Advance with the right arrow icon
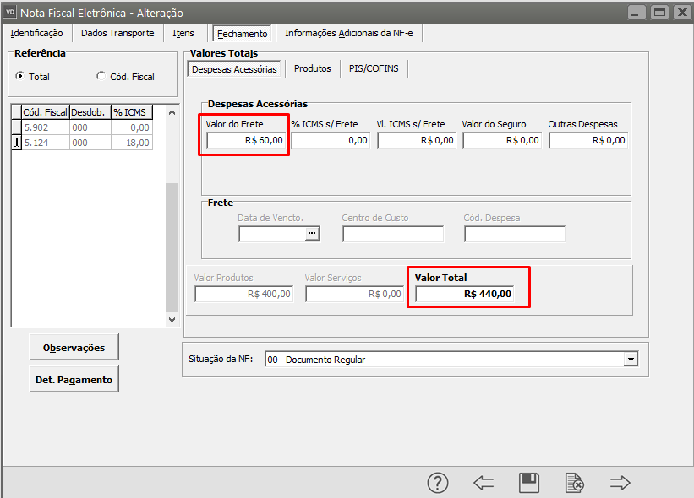The height and width of the screenshot is (498, 694). pos(620,483)
